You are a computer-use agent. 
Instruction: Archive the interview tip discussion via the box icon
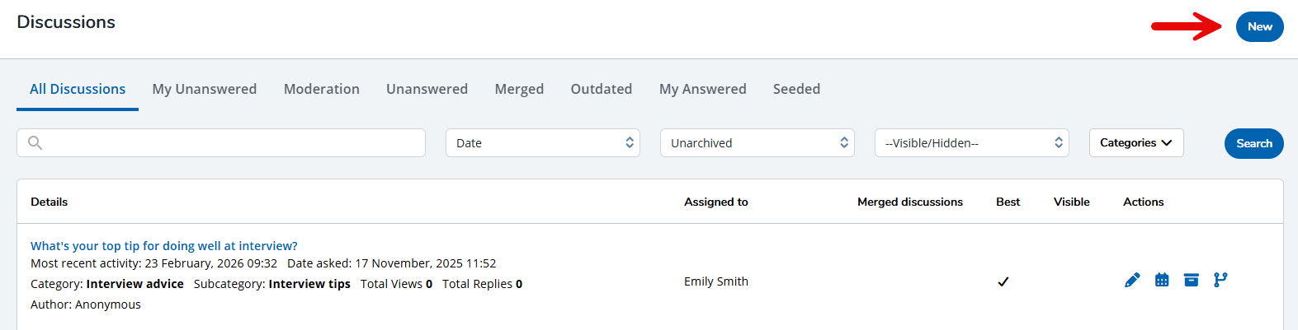coord(1191,281)
